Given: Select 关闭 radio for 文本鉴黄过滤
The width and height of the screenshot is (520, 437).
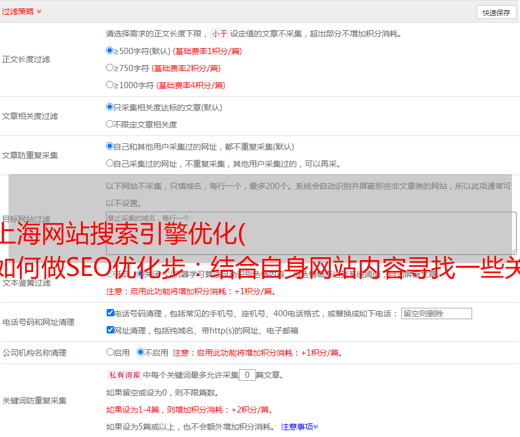Looking at the screenshot, I should (140, 274).
